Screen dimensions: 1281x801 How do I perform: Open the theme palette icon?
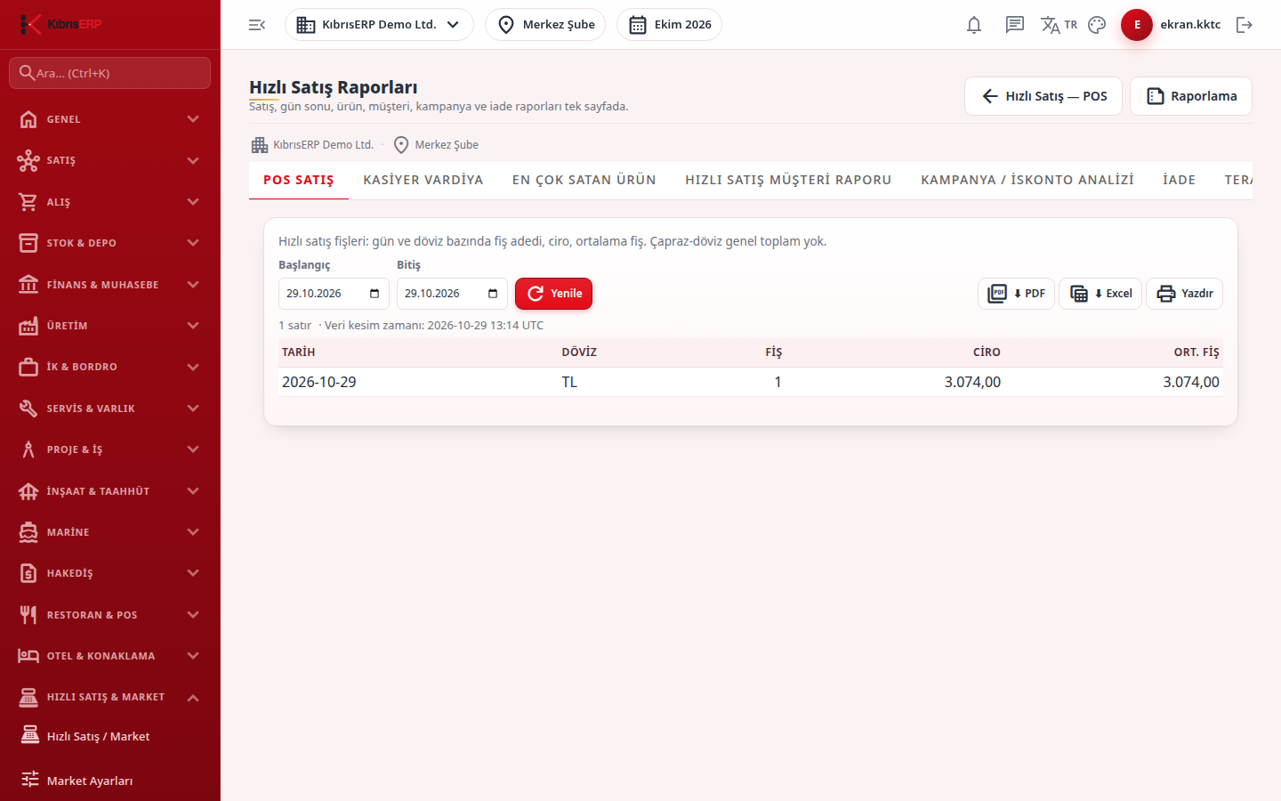click(x=1097, y=25)
